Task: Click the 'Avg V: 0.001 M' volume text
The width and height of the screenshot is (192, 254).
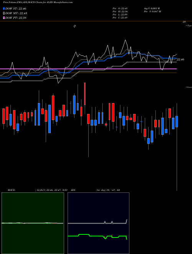Action: pyautogui.click(x=152, y=8)
